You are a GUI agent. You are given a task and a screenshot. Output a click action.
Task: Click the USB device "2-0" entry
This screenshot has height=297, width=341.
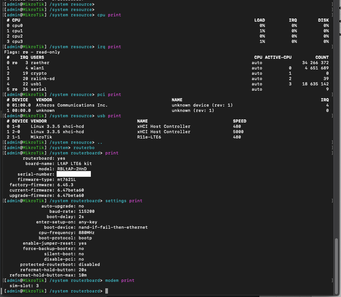coord(16,132)
